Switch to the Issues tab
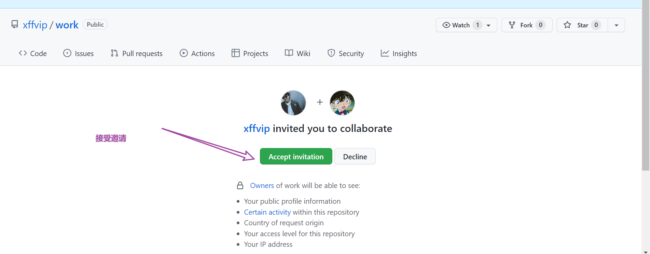 (x=79, y=53)
